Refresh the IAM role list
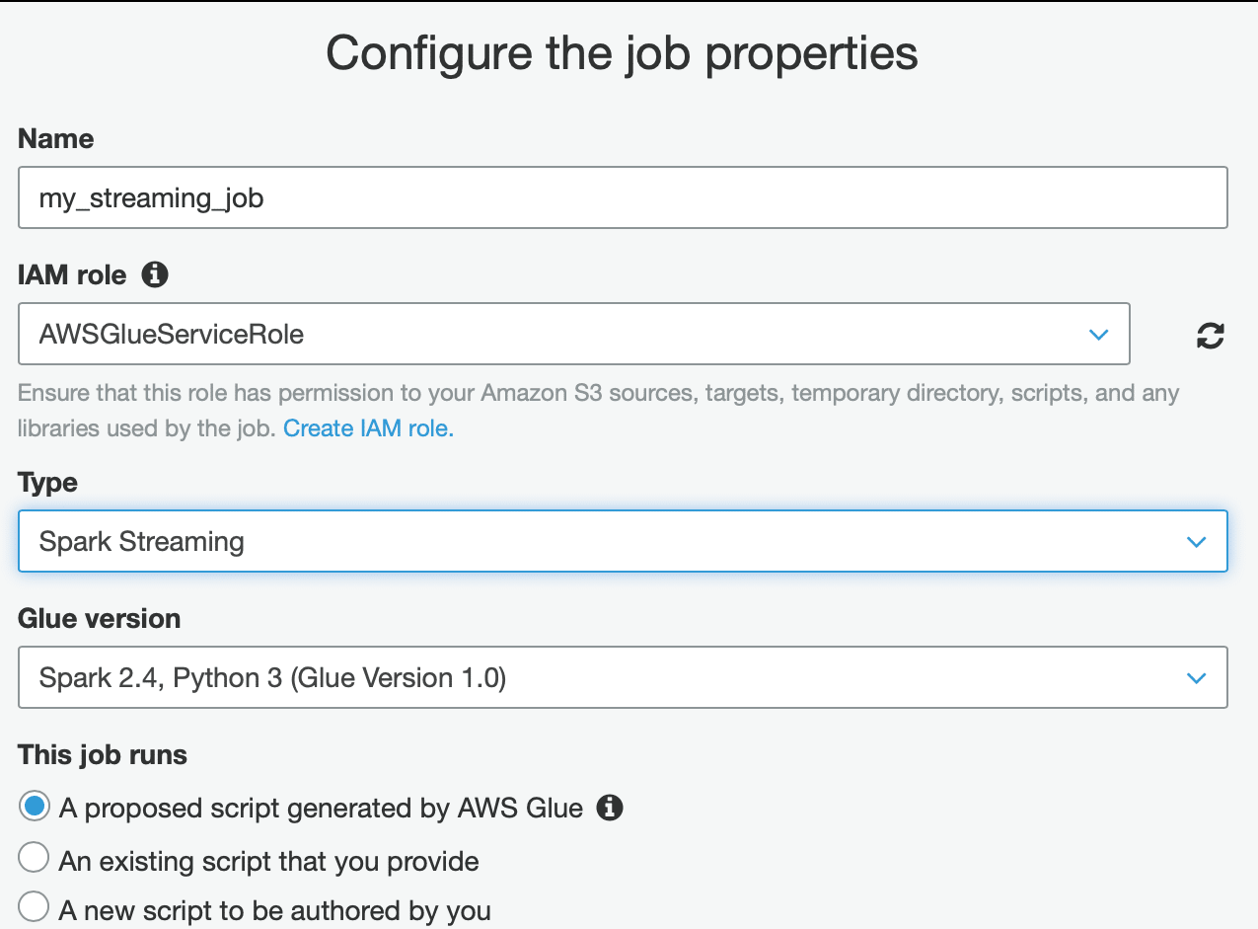Image resolution: width=1258 pixels, height=929 pixels. (1211, 334)
